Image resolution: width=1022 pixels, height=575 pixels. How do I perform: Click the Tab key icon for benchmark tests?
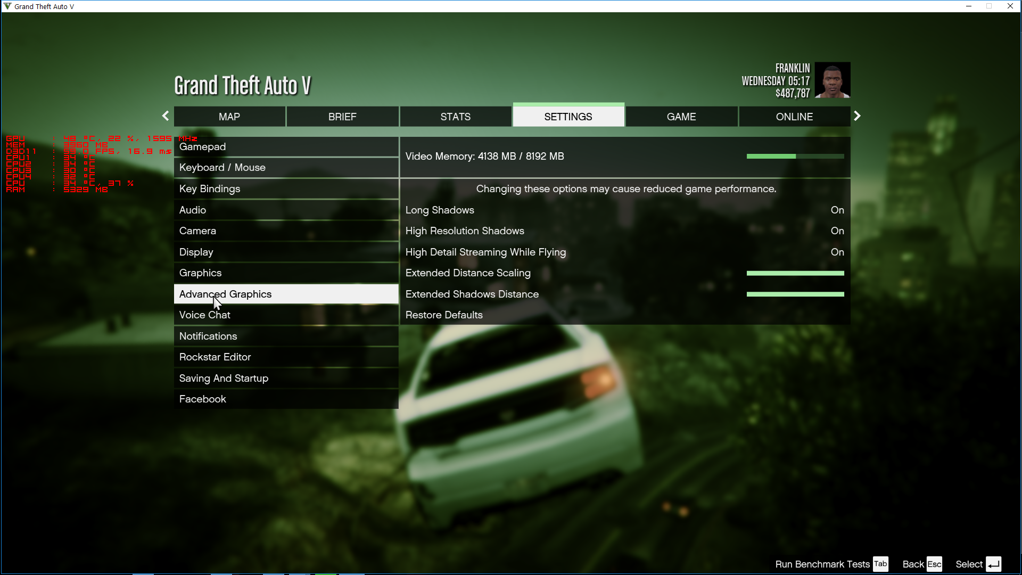coord(880,564)
